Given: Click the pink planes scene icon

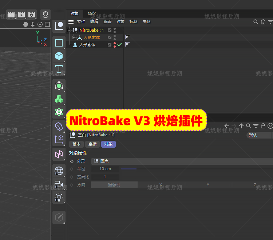Looking at the screenshot, I should pos(59,154).
